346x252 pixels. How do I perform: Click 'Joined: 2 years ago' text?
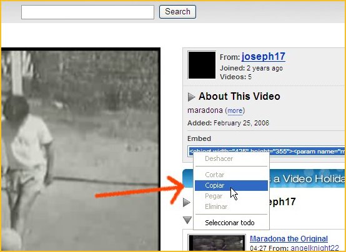tap(251, 68)
